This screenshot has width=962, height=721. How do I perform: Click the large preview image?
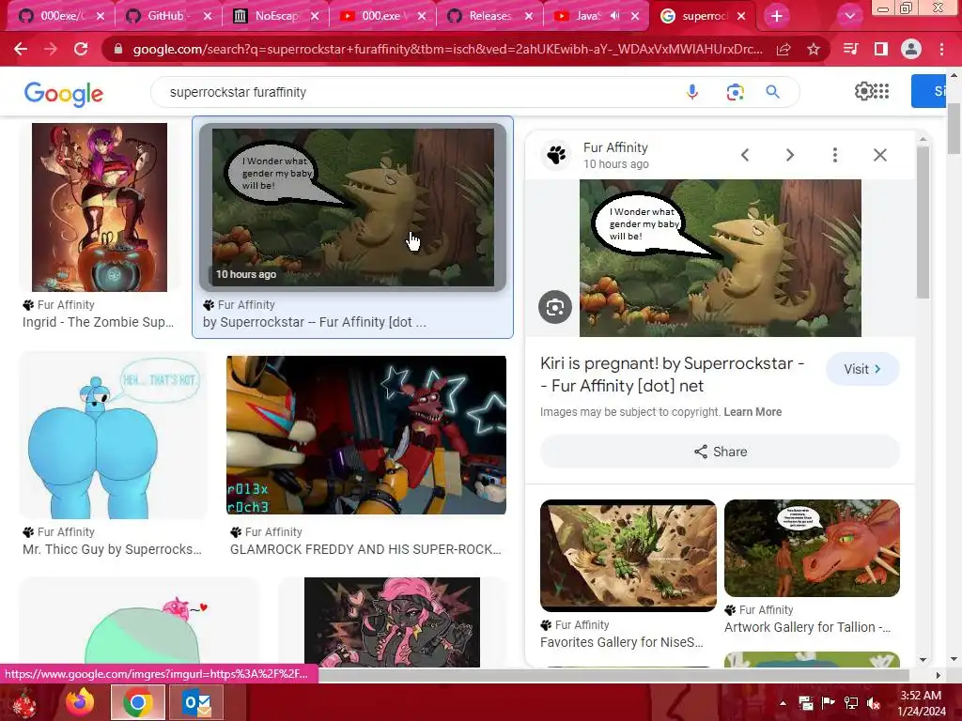pyautogui.click(x=721, y=258)
